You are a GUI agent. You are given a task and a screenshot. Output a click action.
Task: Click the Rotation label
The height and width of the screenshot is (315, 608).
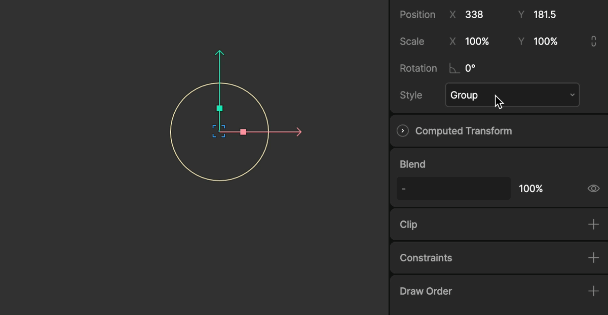419,68
